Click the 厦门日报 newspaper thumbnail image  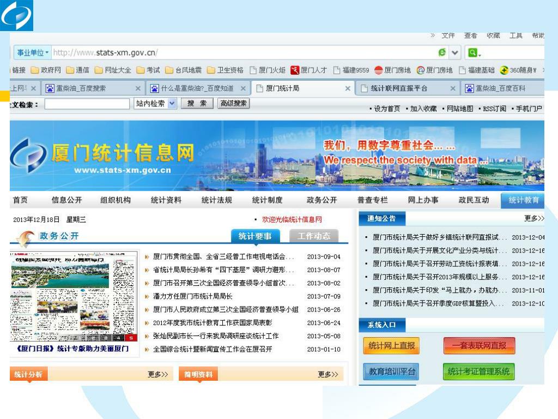click(x=74, y=296)
